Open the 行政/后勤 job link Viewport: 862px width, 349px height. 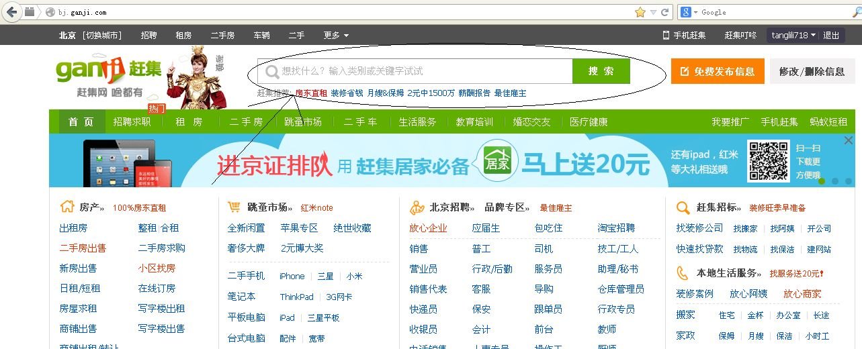492,269
